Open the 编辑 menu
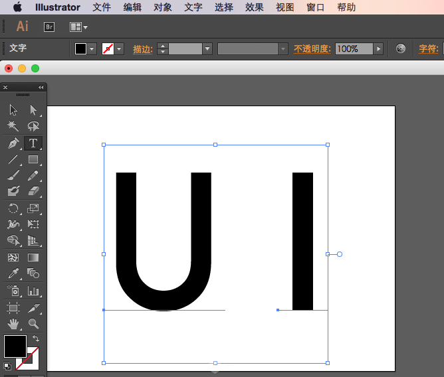This screenshot has width=444, height=377. click(x=132, y=7)
